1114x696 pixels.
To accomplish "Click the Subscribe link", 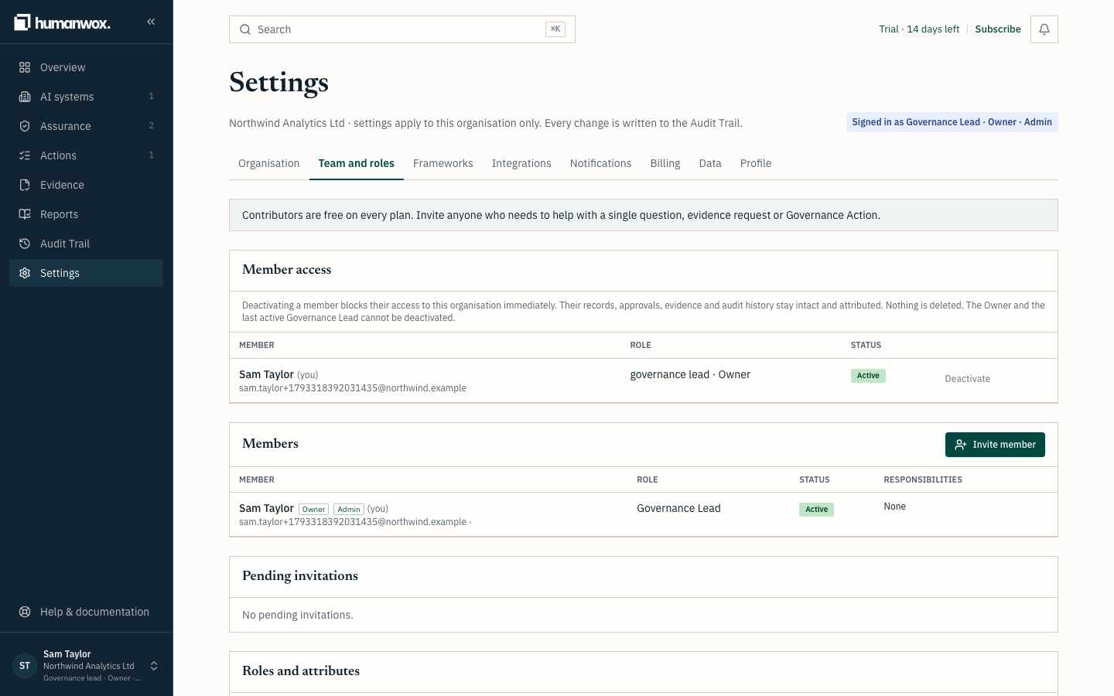I will (x=998, y=29).
